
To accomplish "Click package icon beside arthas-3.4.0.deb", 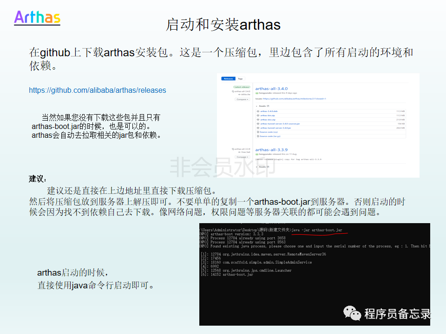I will point(258,111).
